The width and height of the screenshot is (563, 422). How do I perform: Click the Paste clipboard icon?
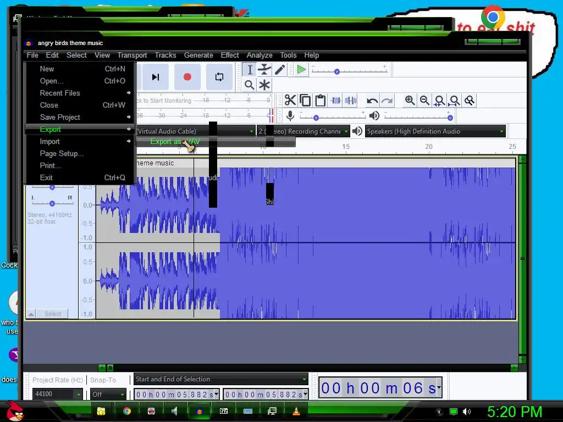[x=321, y=101]
